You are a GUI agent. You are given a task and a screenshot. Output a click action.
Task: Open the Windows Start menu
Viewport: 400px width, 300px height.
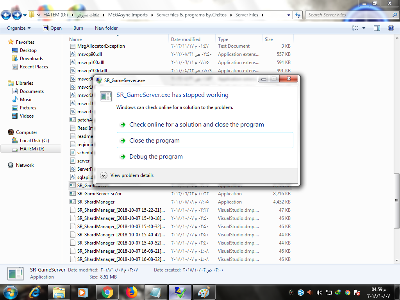click(x=10, y=292)
